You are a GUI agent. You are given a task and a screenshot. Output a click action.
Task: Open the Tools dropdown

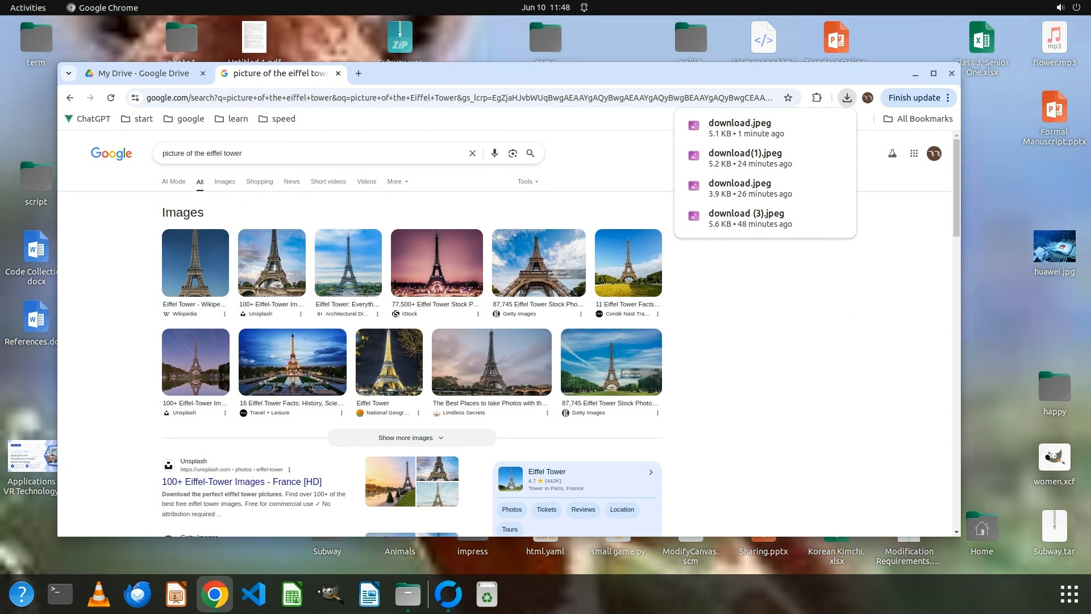coord(527,181)
